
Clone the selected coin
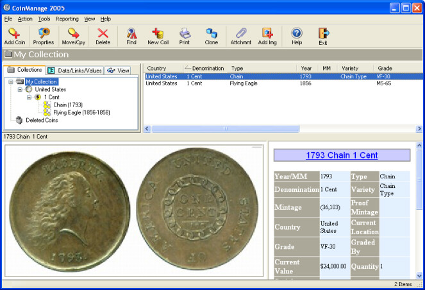pyautogui.click(x=212, y=36)
